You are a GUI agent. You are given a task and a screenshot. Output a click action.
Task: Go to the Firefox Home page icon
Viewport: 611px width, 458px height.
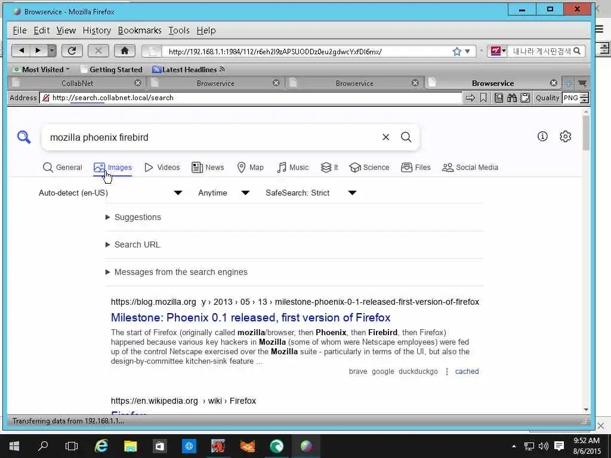[125, 51]
